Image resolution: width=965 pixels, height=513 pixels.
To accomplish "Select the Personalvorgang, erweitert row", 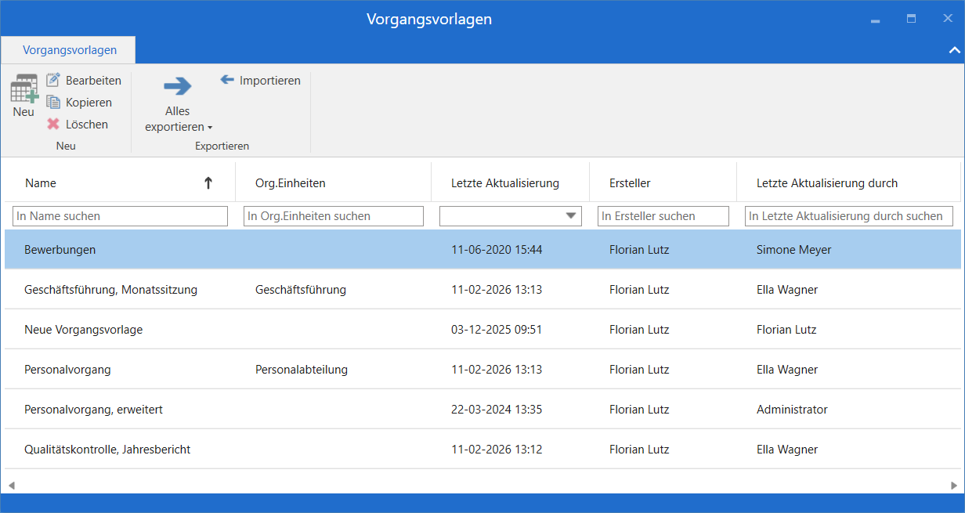I will 93,410.
